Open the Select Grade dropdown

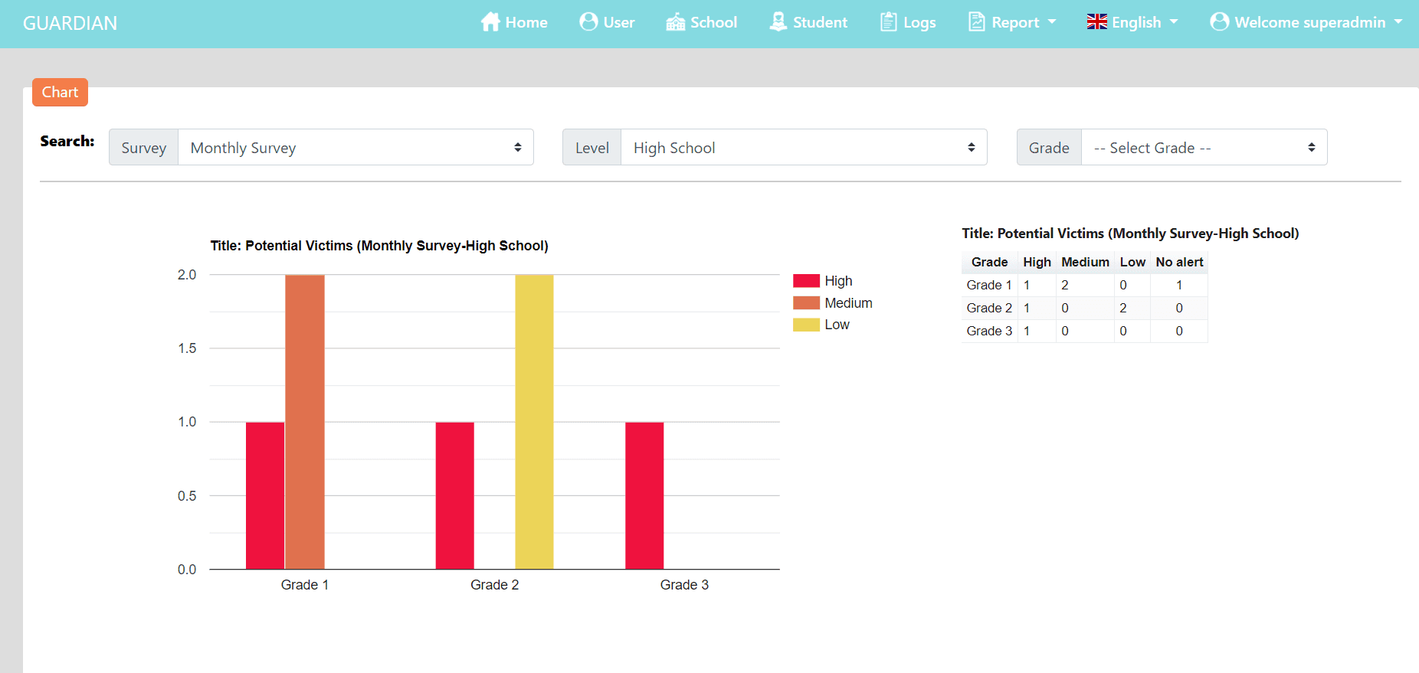point(1204,147)
